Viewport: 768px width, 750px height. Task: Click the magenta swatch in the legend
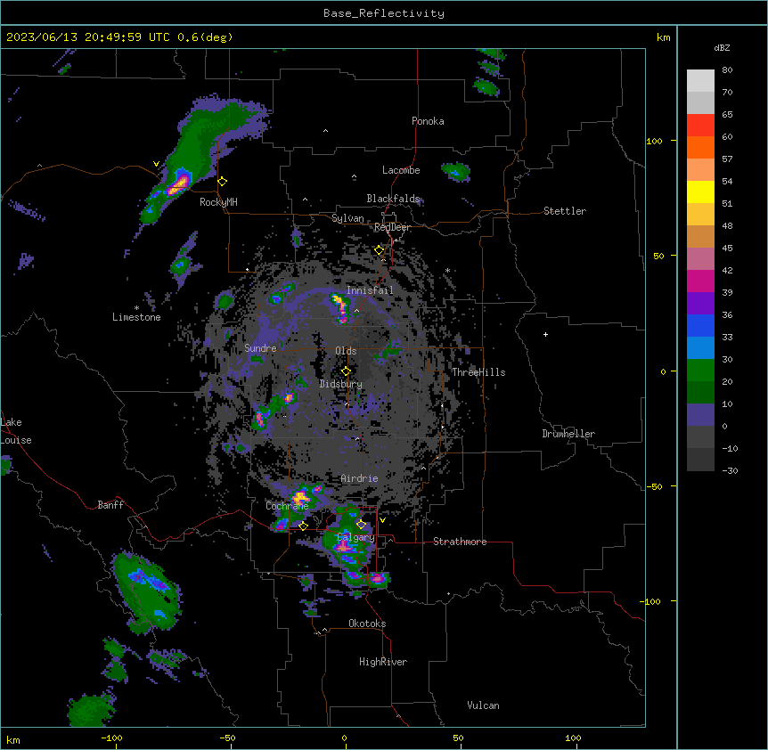(x=700, y=281)
